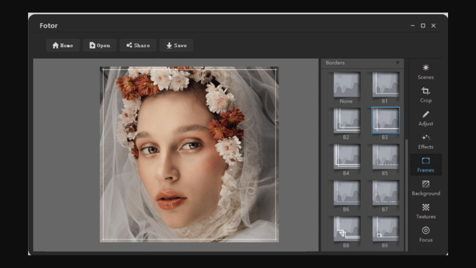Open the Textures panel
476x268 pixels.
[x=425, y=211]
